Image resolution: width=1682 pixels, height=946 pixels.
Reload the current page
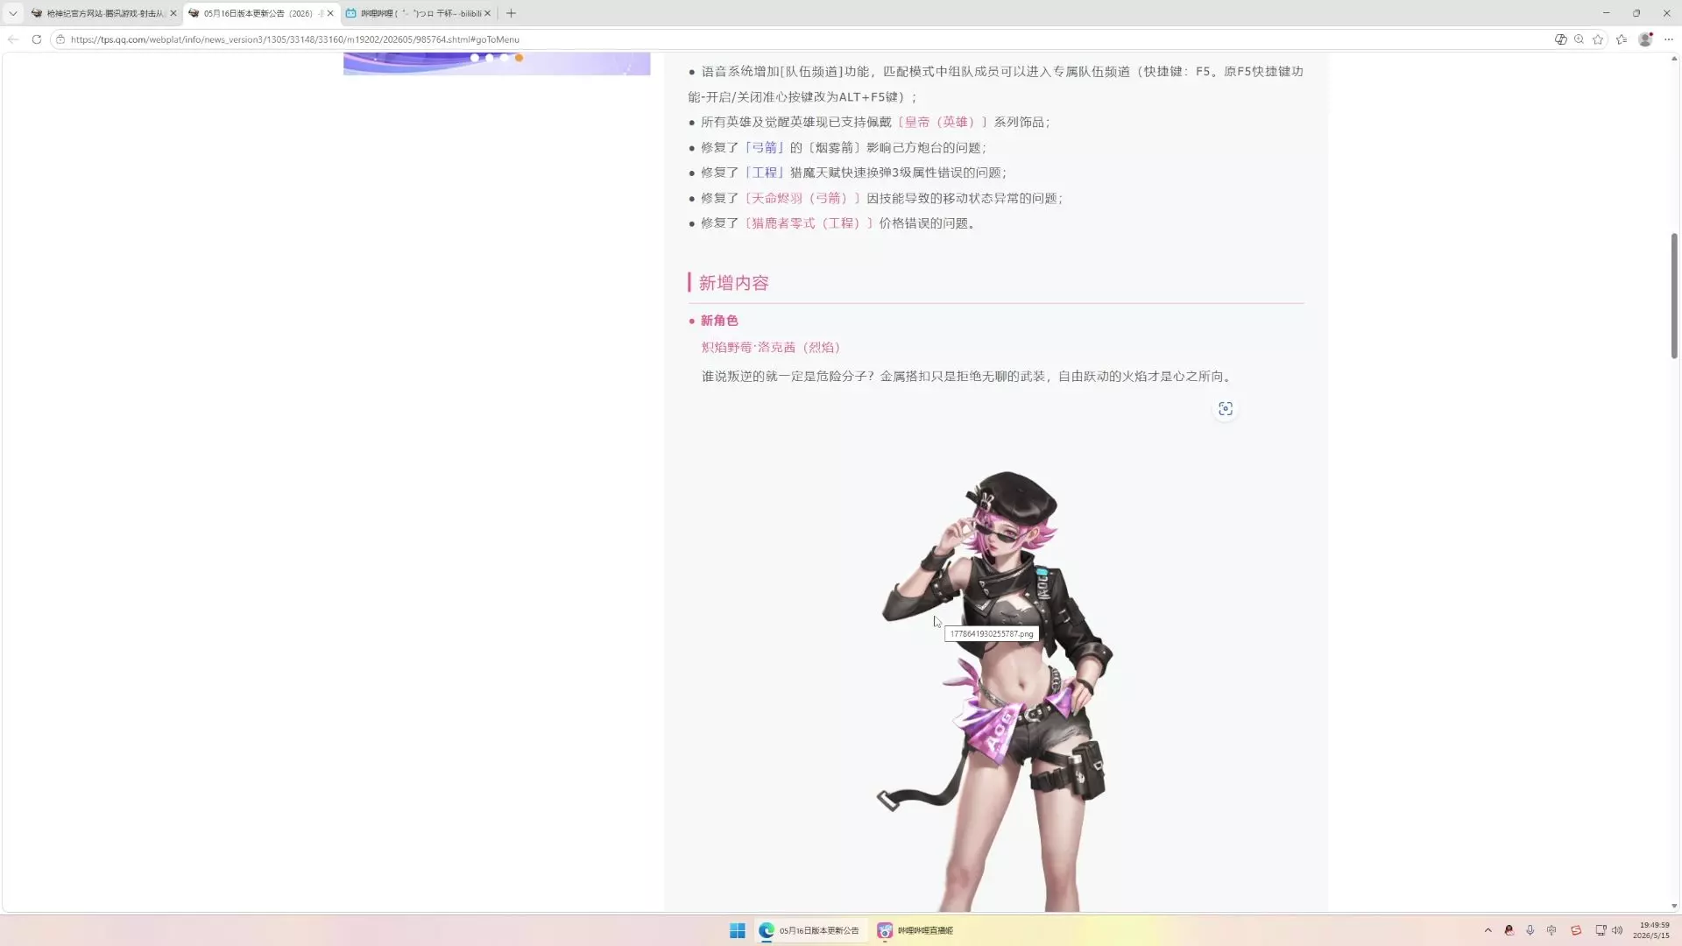(x=37, y=39)
